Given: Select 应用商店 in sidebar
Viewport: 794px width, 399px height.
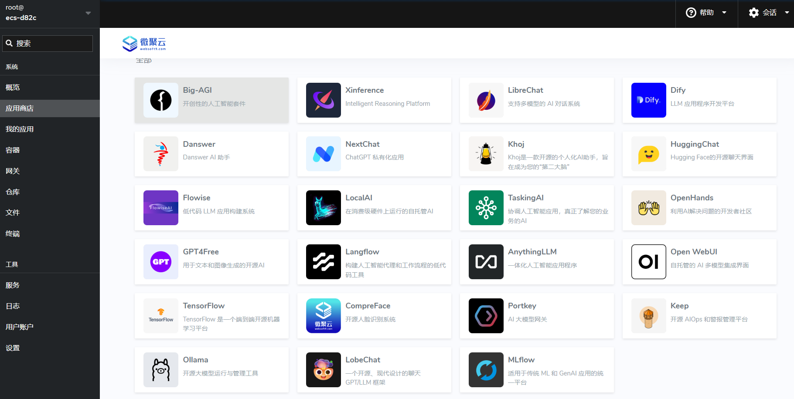Looking at the screenshot, I should [50, 108].
